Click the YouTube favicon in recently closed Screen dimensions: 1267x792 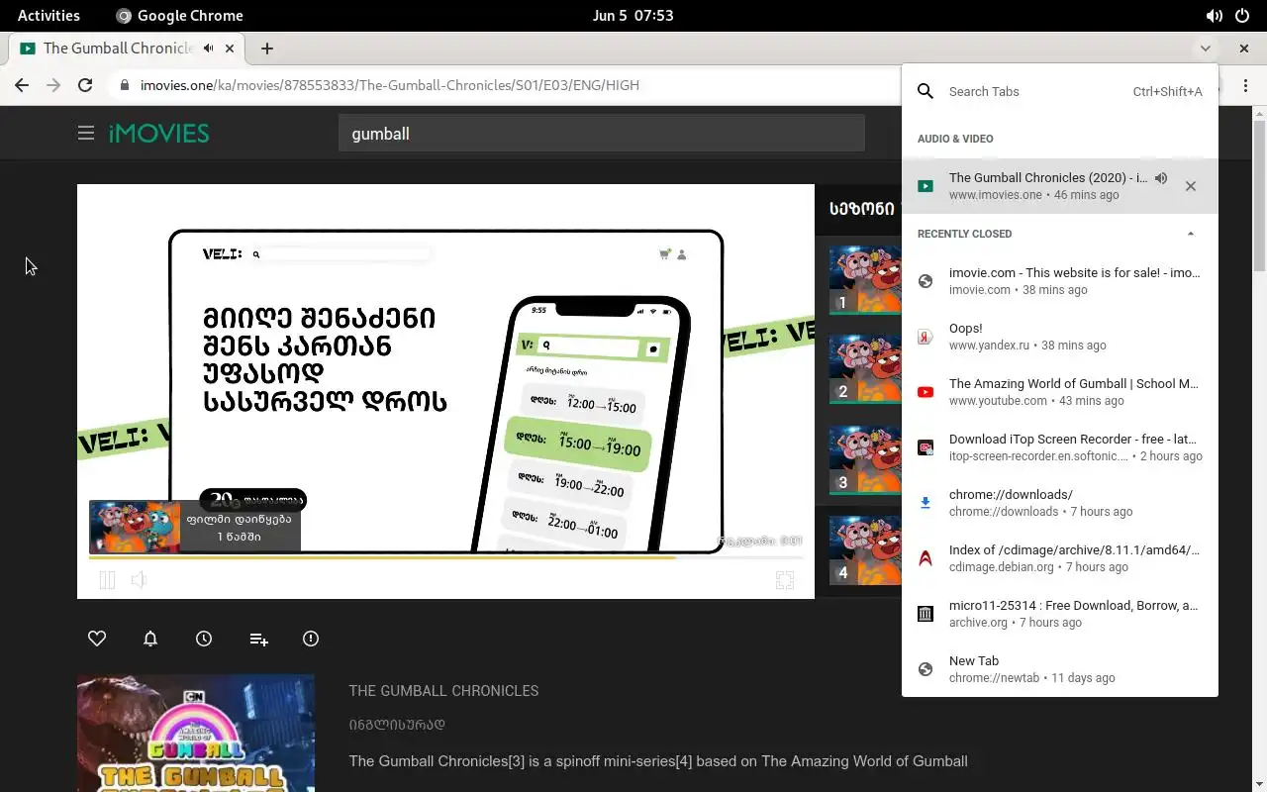[926, 392]
